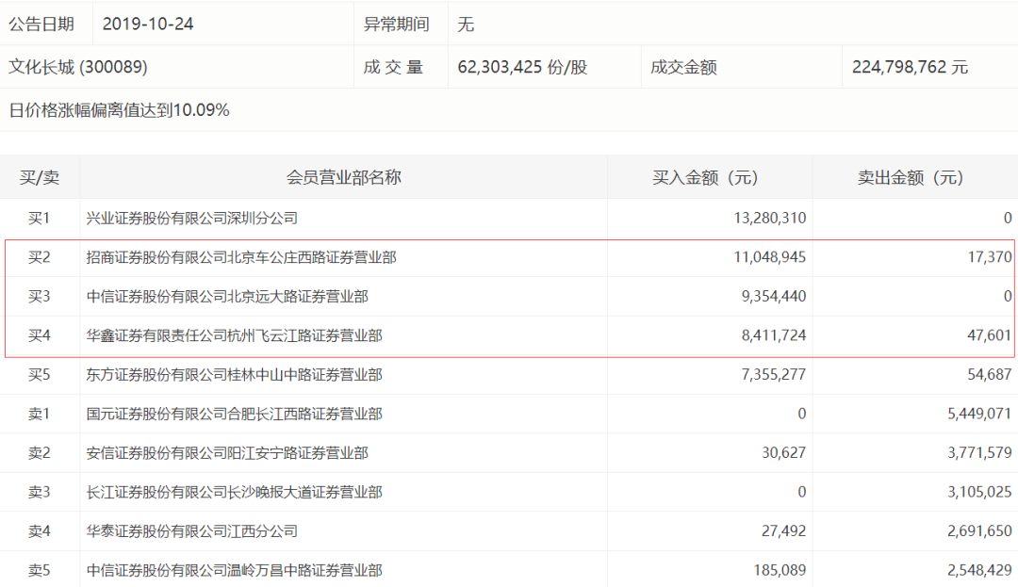Select buy amount 185,089
The width and height of the screenshot is (1018, 587).
coord(780,570)
